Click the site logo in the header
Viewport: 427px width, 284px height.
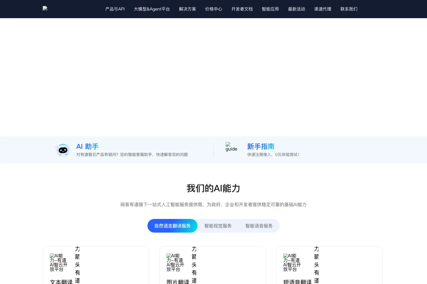[x=45, y=9]
